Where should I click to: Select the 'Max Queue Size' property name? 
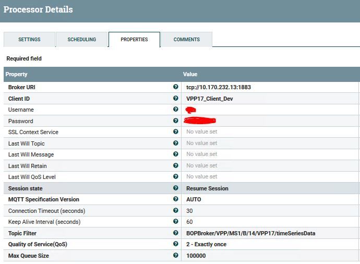29,256
